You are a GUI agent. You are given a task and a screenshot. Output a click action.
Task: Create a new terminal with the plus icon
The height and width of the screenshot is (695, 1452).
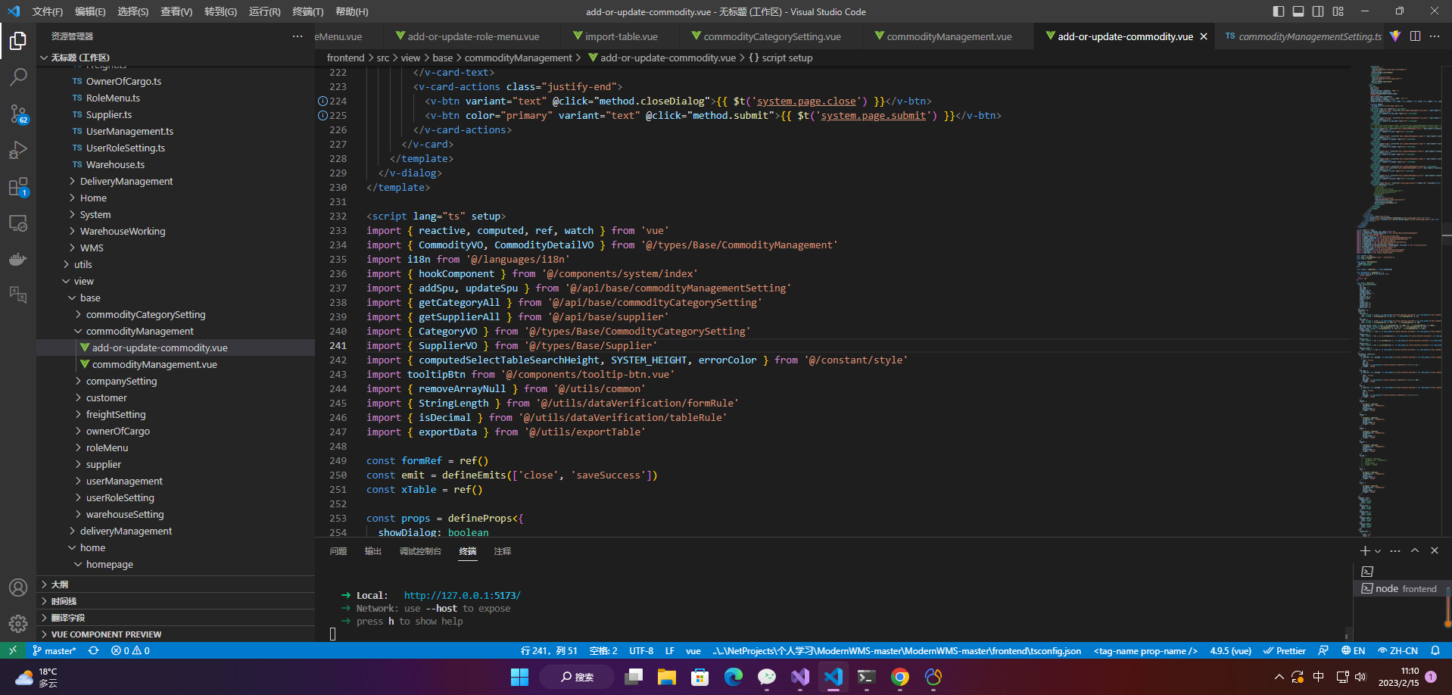point(1364,551)
